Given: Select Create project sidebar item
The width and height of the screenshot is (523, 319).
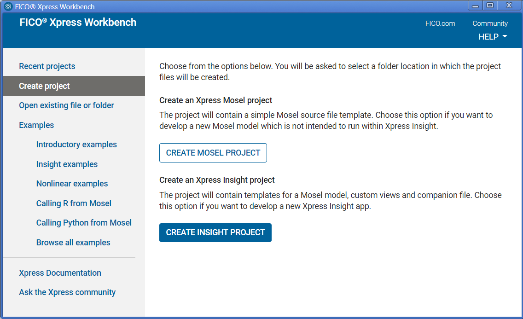Looking at the screenshot, I should pyautogui.click(x=74, y=86).
